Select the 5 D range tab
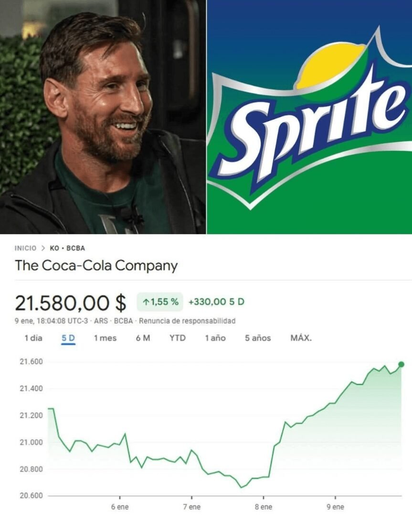 point(68,338)
